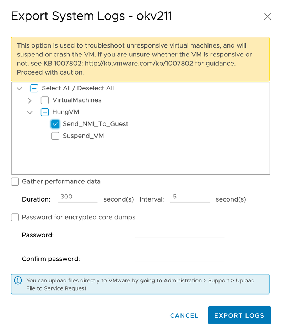
Task: Click the Export Logs button
Action: click(x=239, y=315)
